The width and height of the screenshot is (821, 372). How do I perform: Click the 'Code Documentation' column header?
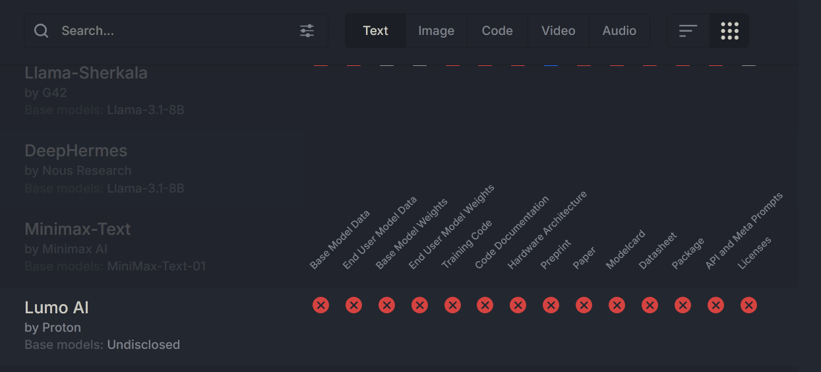point(512,233)
